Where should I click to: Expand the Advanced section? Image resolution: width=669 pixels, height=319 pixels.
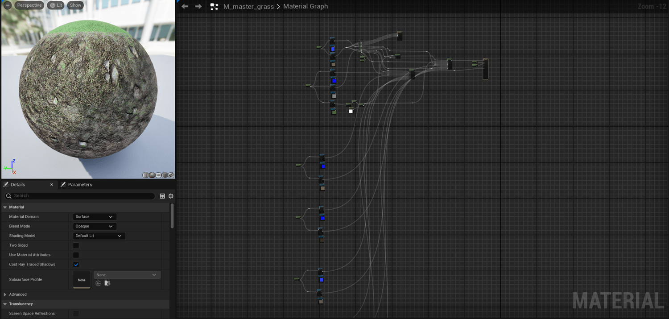(x=5, y=294)
